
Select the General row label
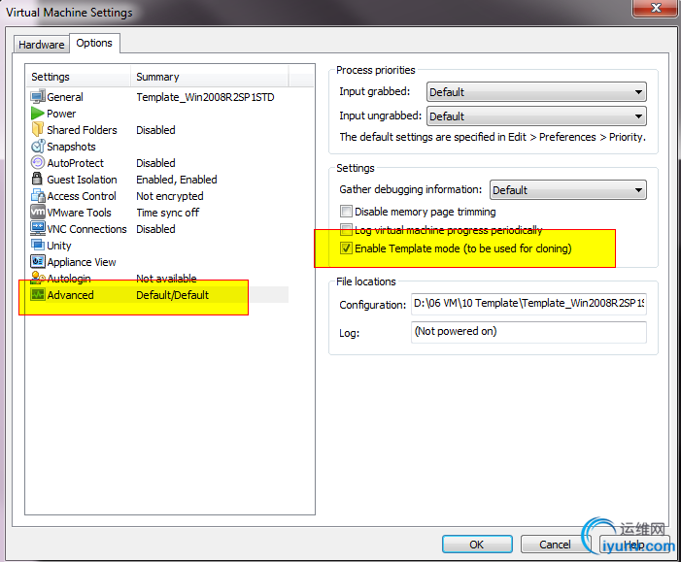pos(65,97)
